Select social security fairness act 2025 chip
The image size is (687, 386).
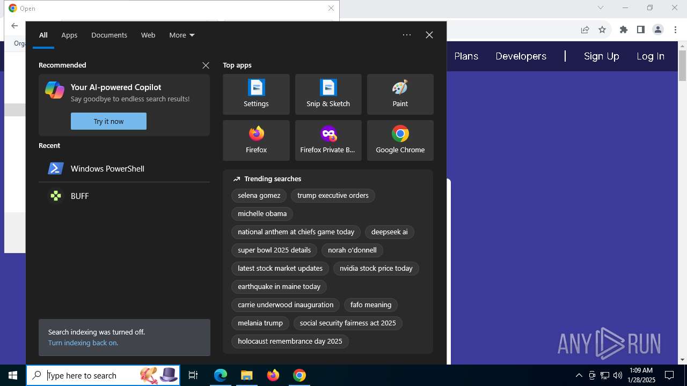(x=348, y=323)
